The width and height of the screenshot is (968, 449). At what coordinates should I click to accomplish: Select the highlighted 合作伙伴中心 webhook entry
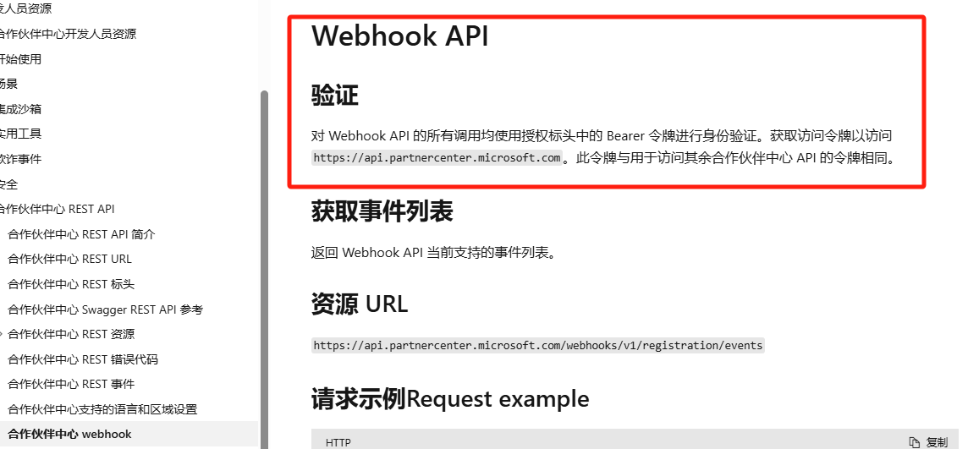coord(69,434)
